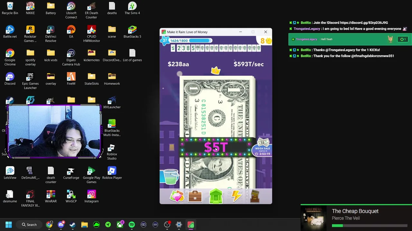Image resolution: width=412 pixels, height=231 pixels.
Task: Open File Explorer from the taskbar
Action: 84,225
